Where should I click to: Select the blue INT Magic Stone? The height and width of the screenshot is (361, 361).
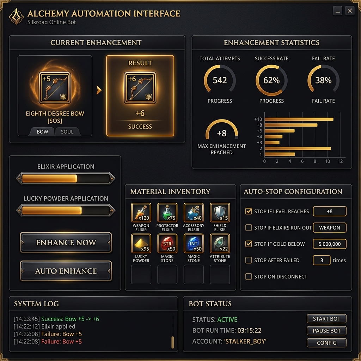pyautogui.click(x=194, y=244)
